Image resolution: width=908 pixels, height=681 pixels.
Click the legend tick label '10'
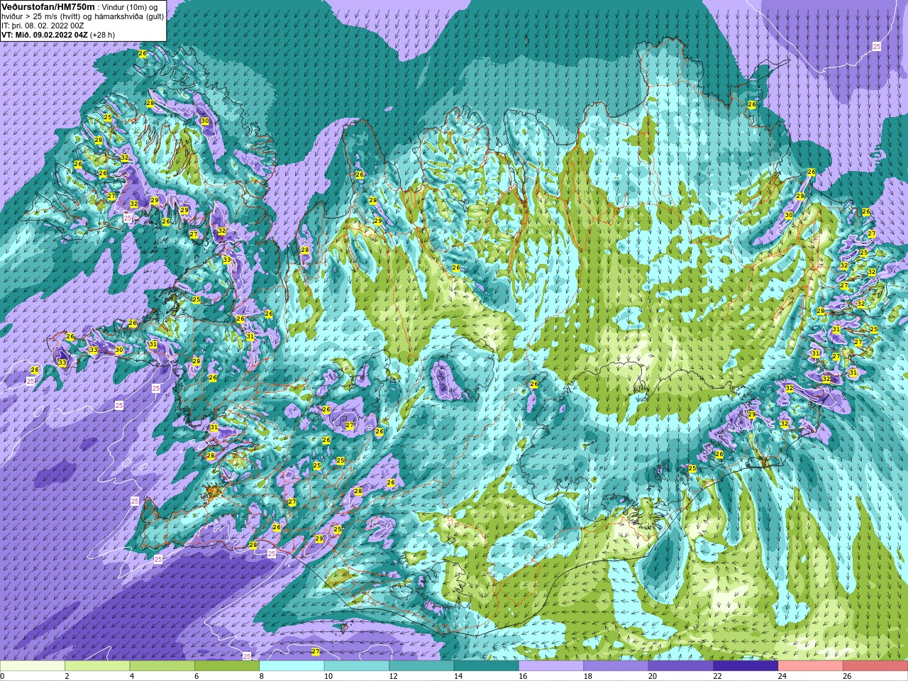328,676
